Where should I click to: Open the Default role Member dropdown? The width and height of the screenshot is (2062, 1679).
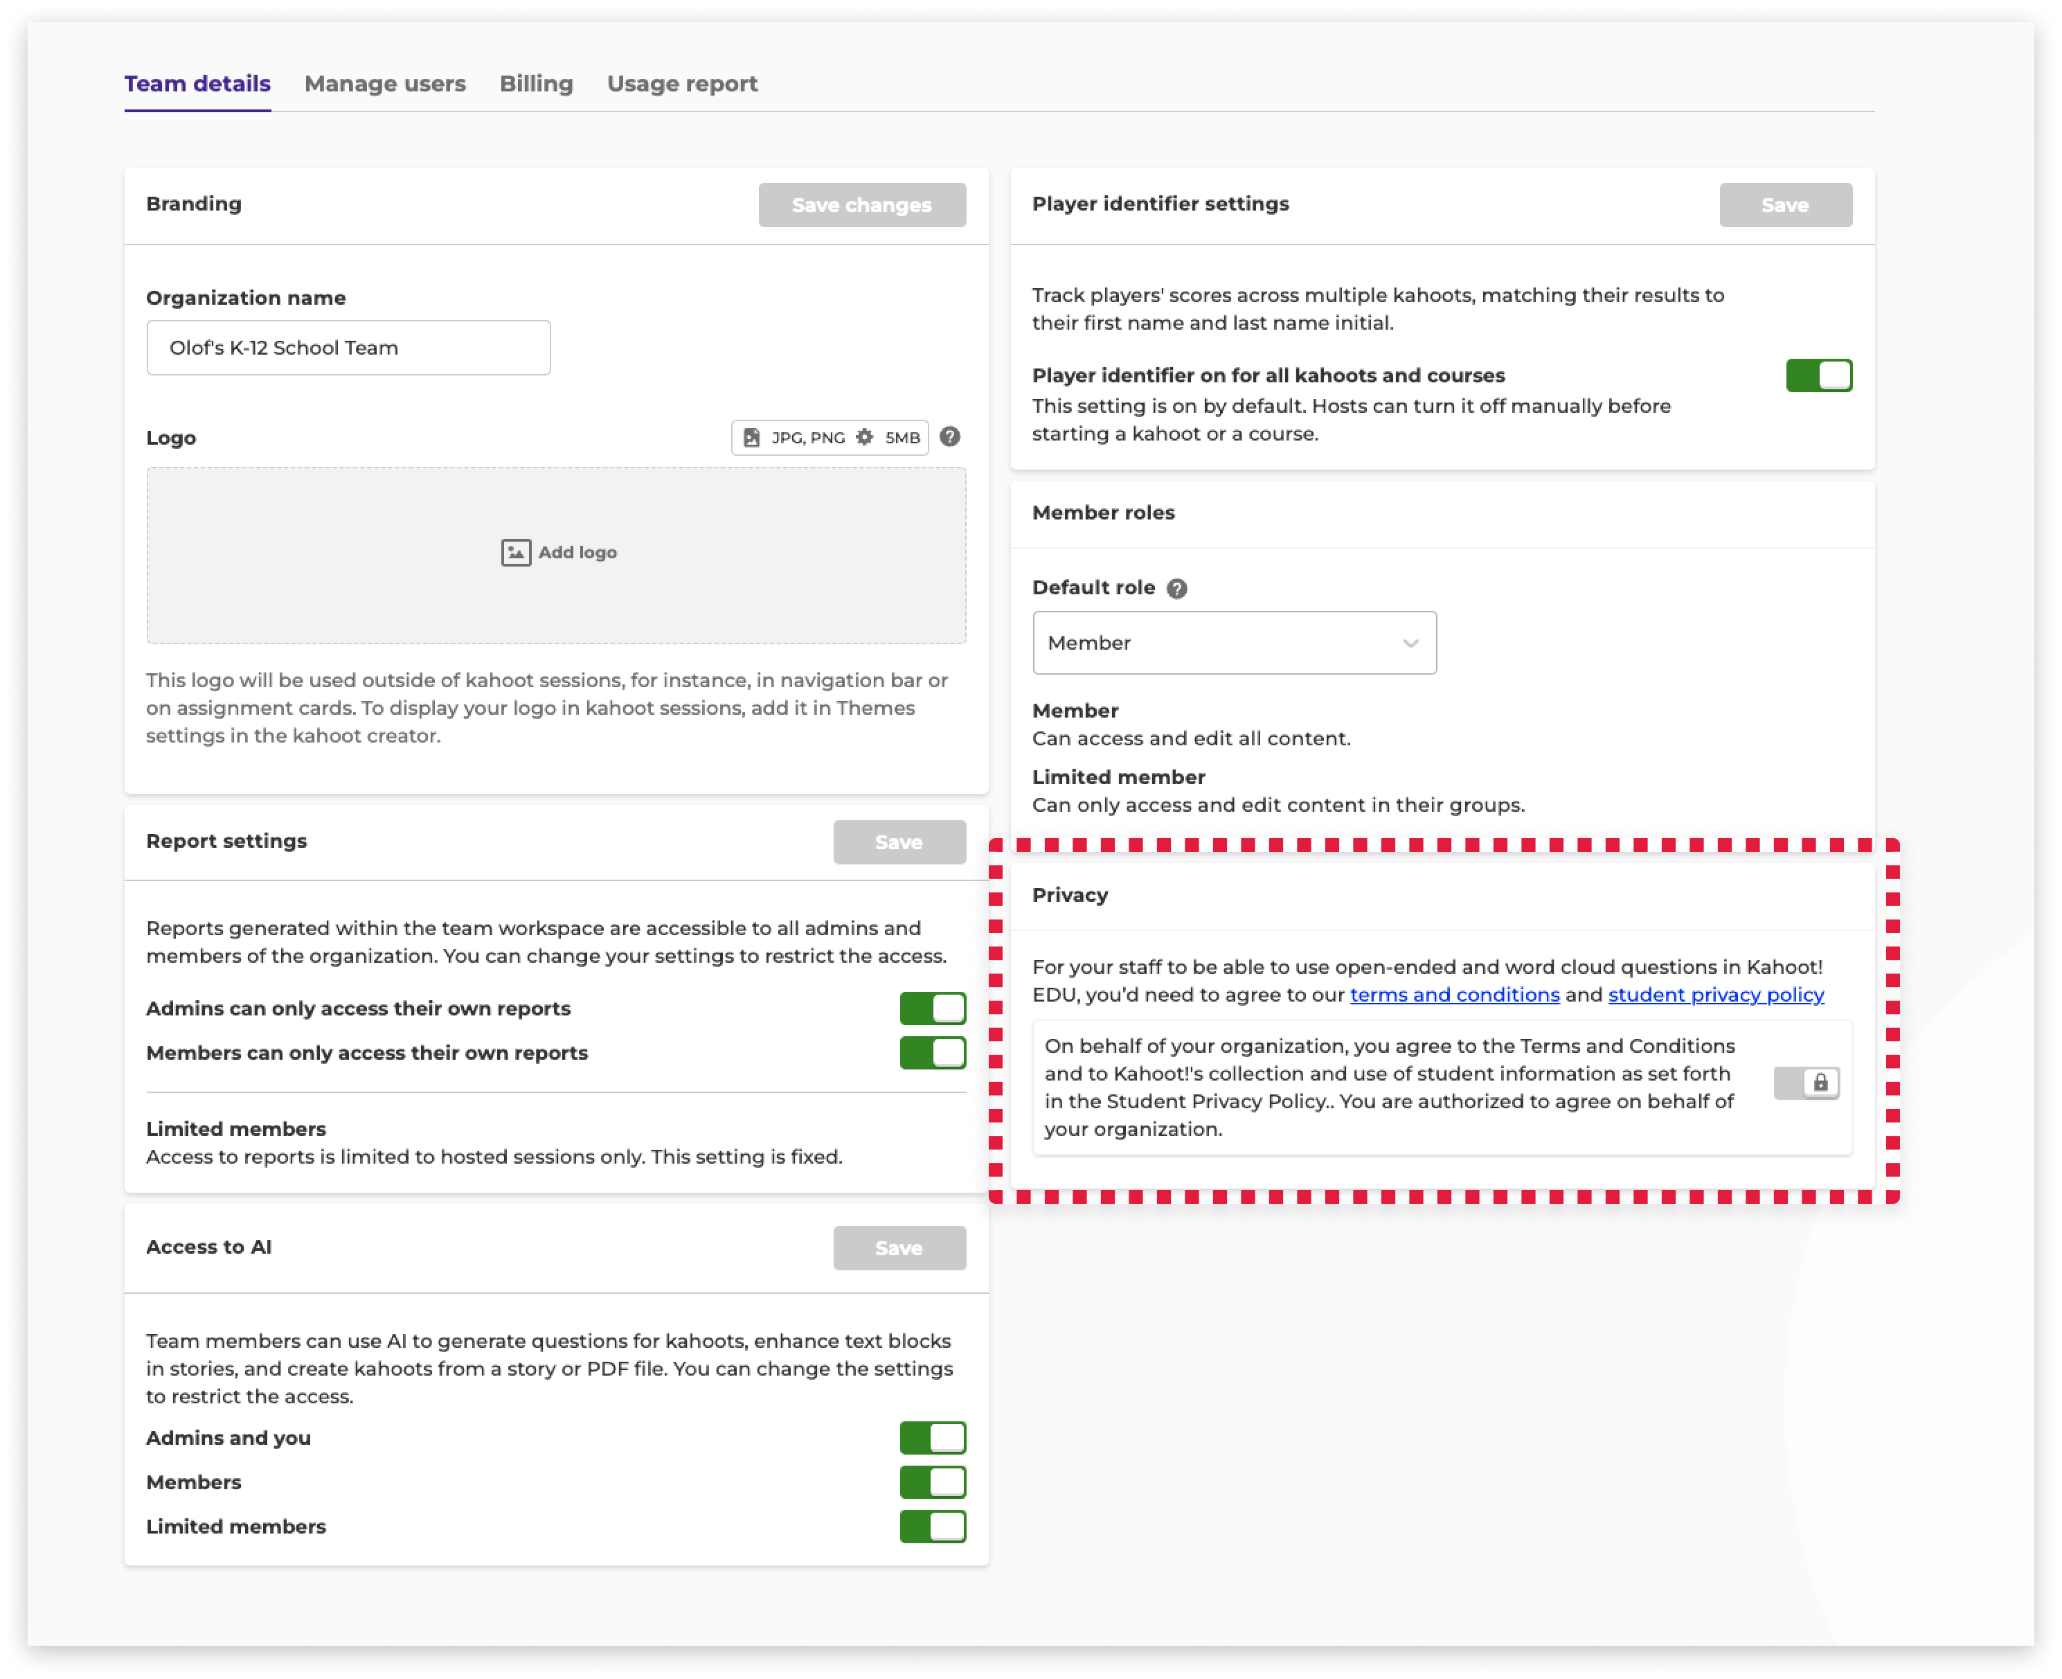coord(1233,643)
